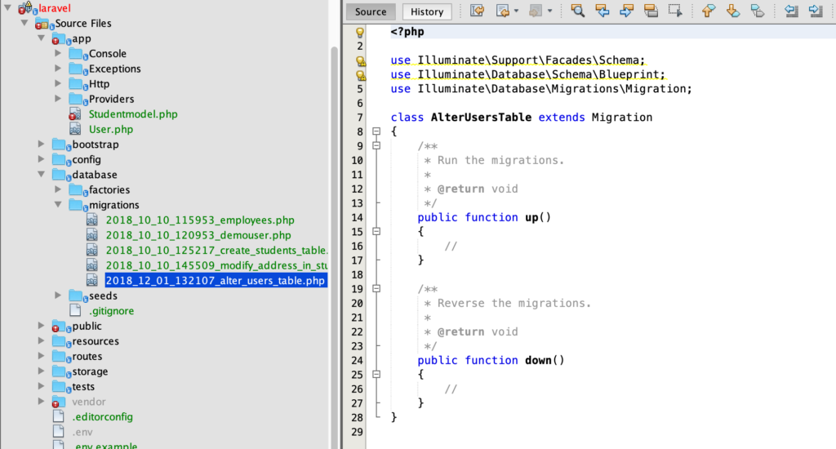
Task: Click the Find Selection magnifier icon
Action: coord(577,11)
